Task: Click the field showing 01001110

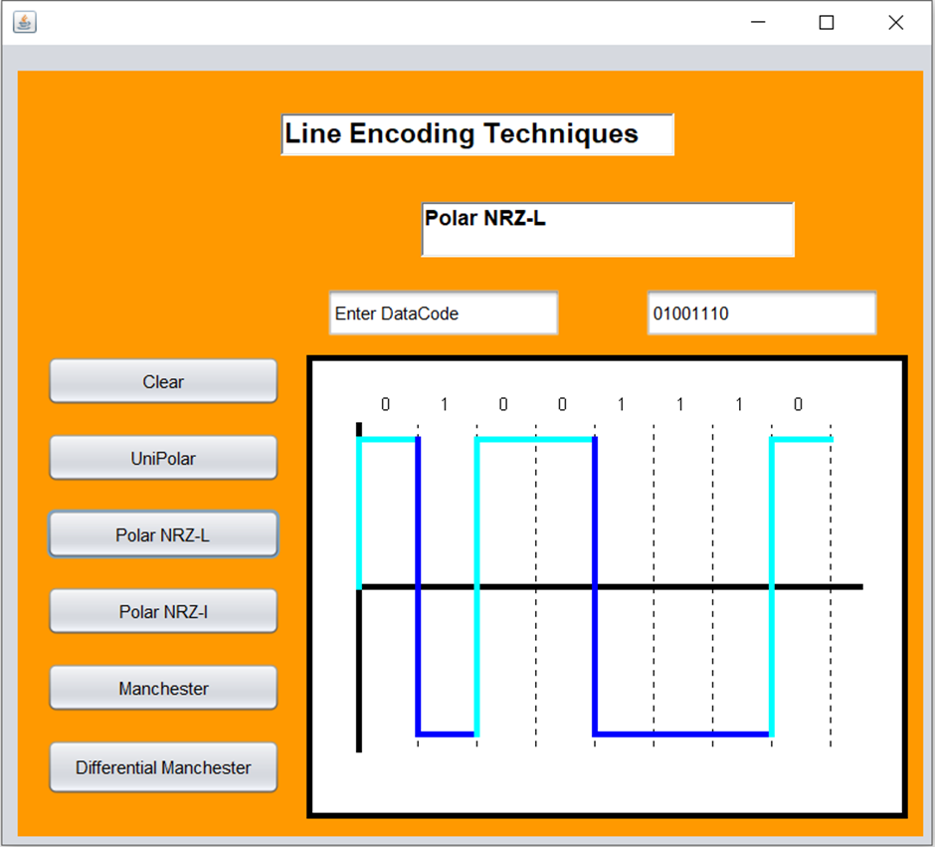Action: pos(761,313)
